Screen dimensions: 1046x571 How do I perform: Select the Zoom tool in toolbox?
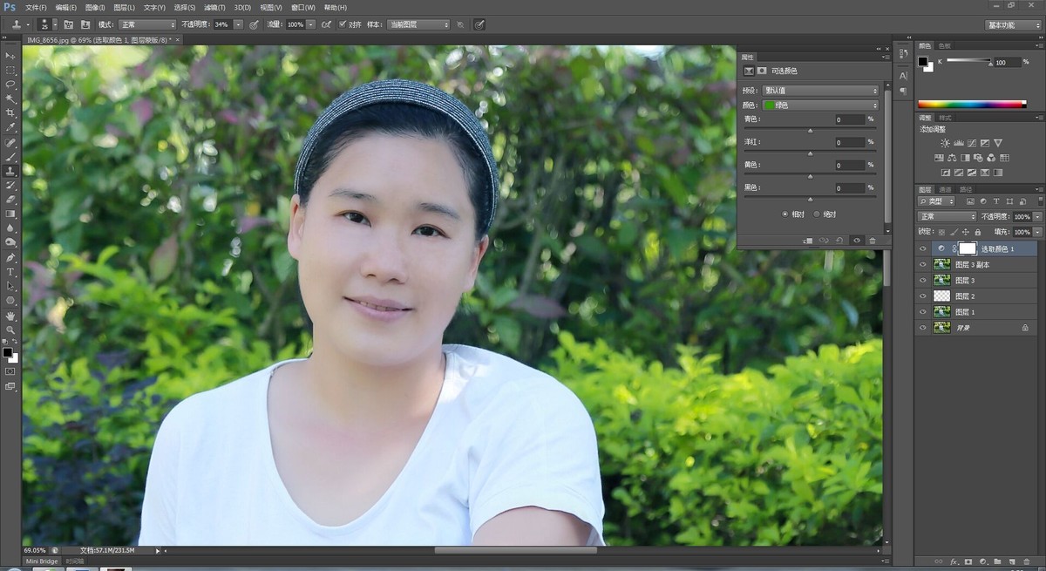[x=10, y=330]
